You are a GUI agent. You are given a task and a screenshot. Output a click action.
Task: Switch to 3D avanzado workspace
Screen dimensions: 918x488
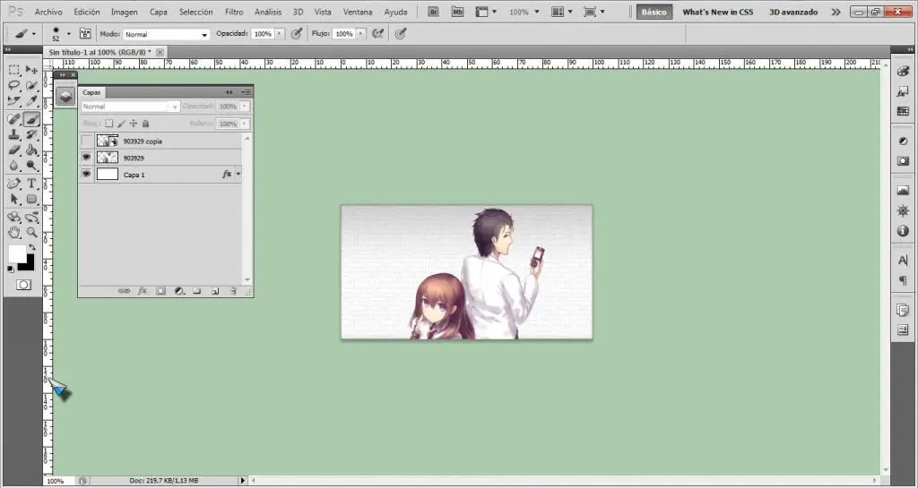[793, 12]
